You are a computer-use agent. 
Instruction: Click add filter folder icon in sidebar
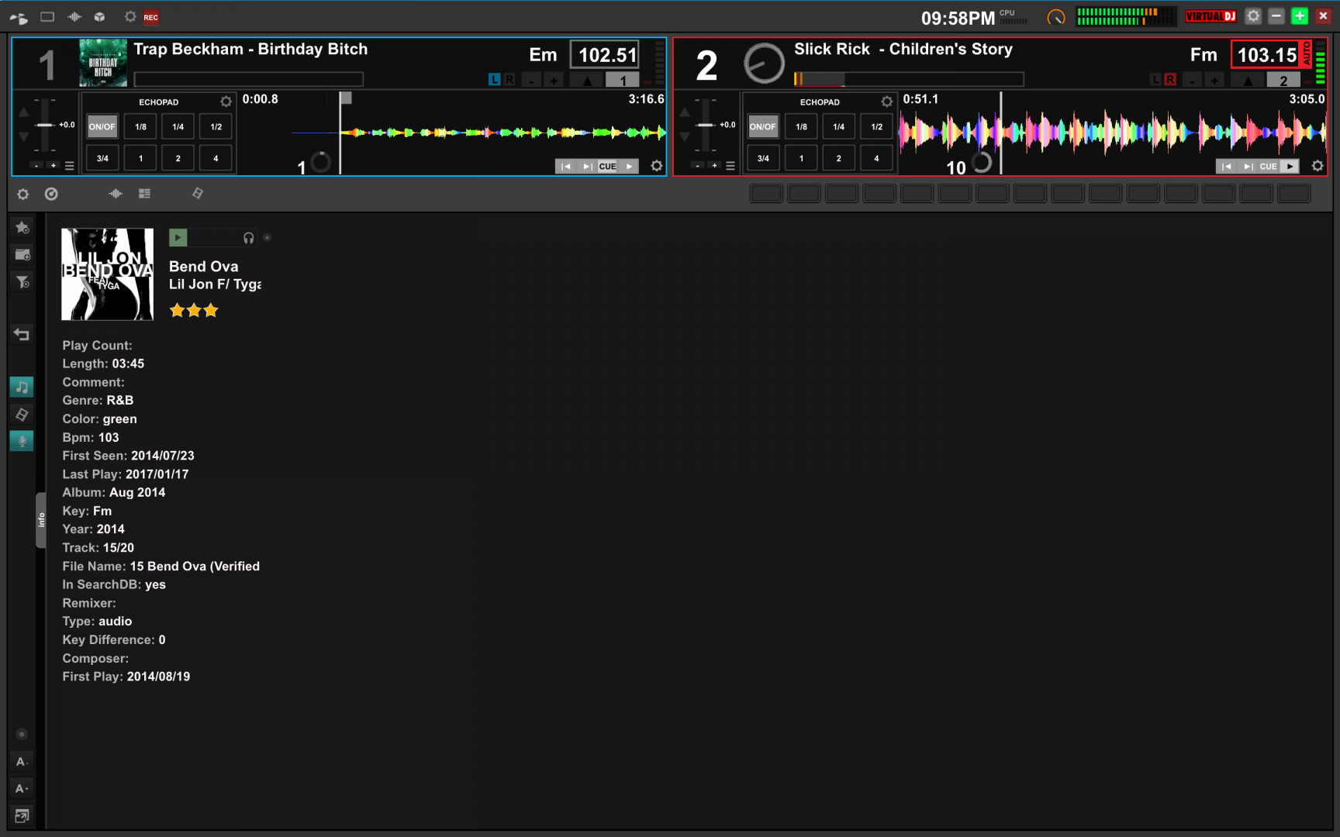pyautogui.click(x=22, y=281)
